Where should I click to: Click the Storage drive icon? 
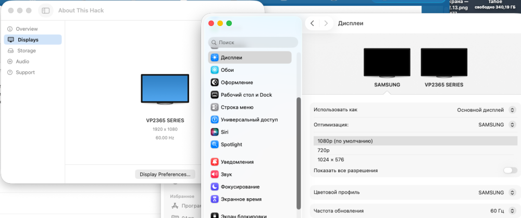[x=10, y=51]
